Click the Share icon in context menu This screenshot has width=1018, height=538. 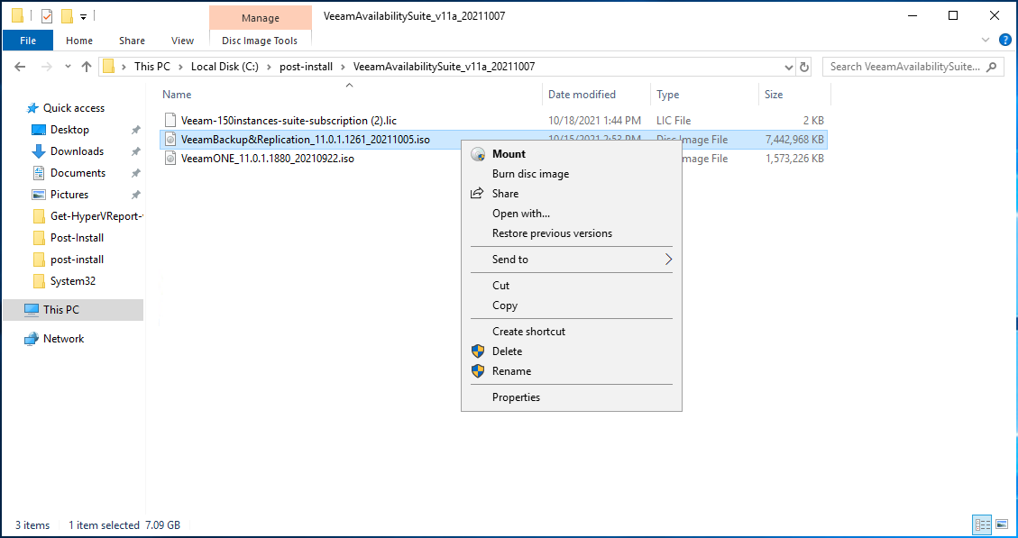(x=477, y=194)
